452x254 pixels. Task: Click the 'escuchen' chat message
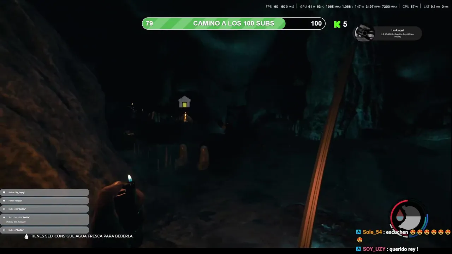coord(397,232)
